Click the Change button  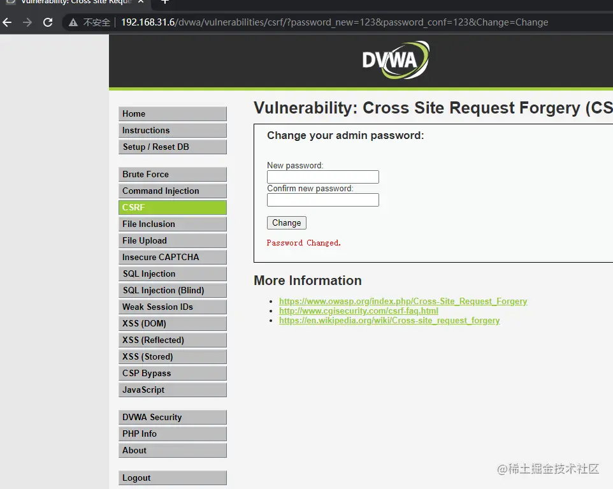tap(287, 223)
